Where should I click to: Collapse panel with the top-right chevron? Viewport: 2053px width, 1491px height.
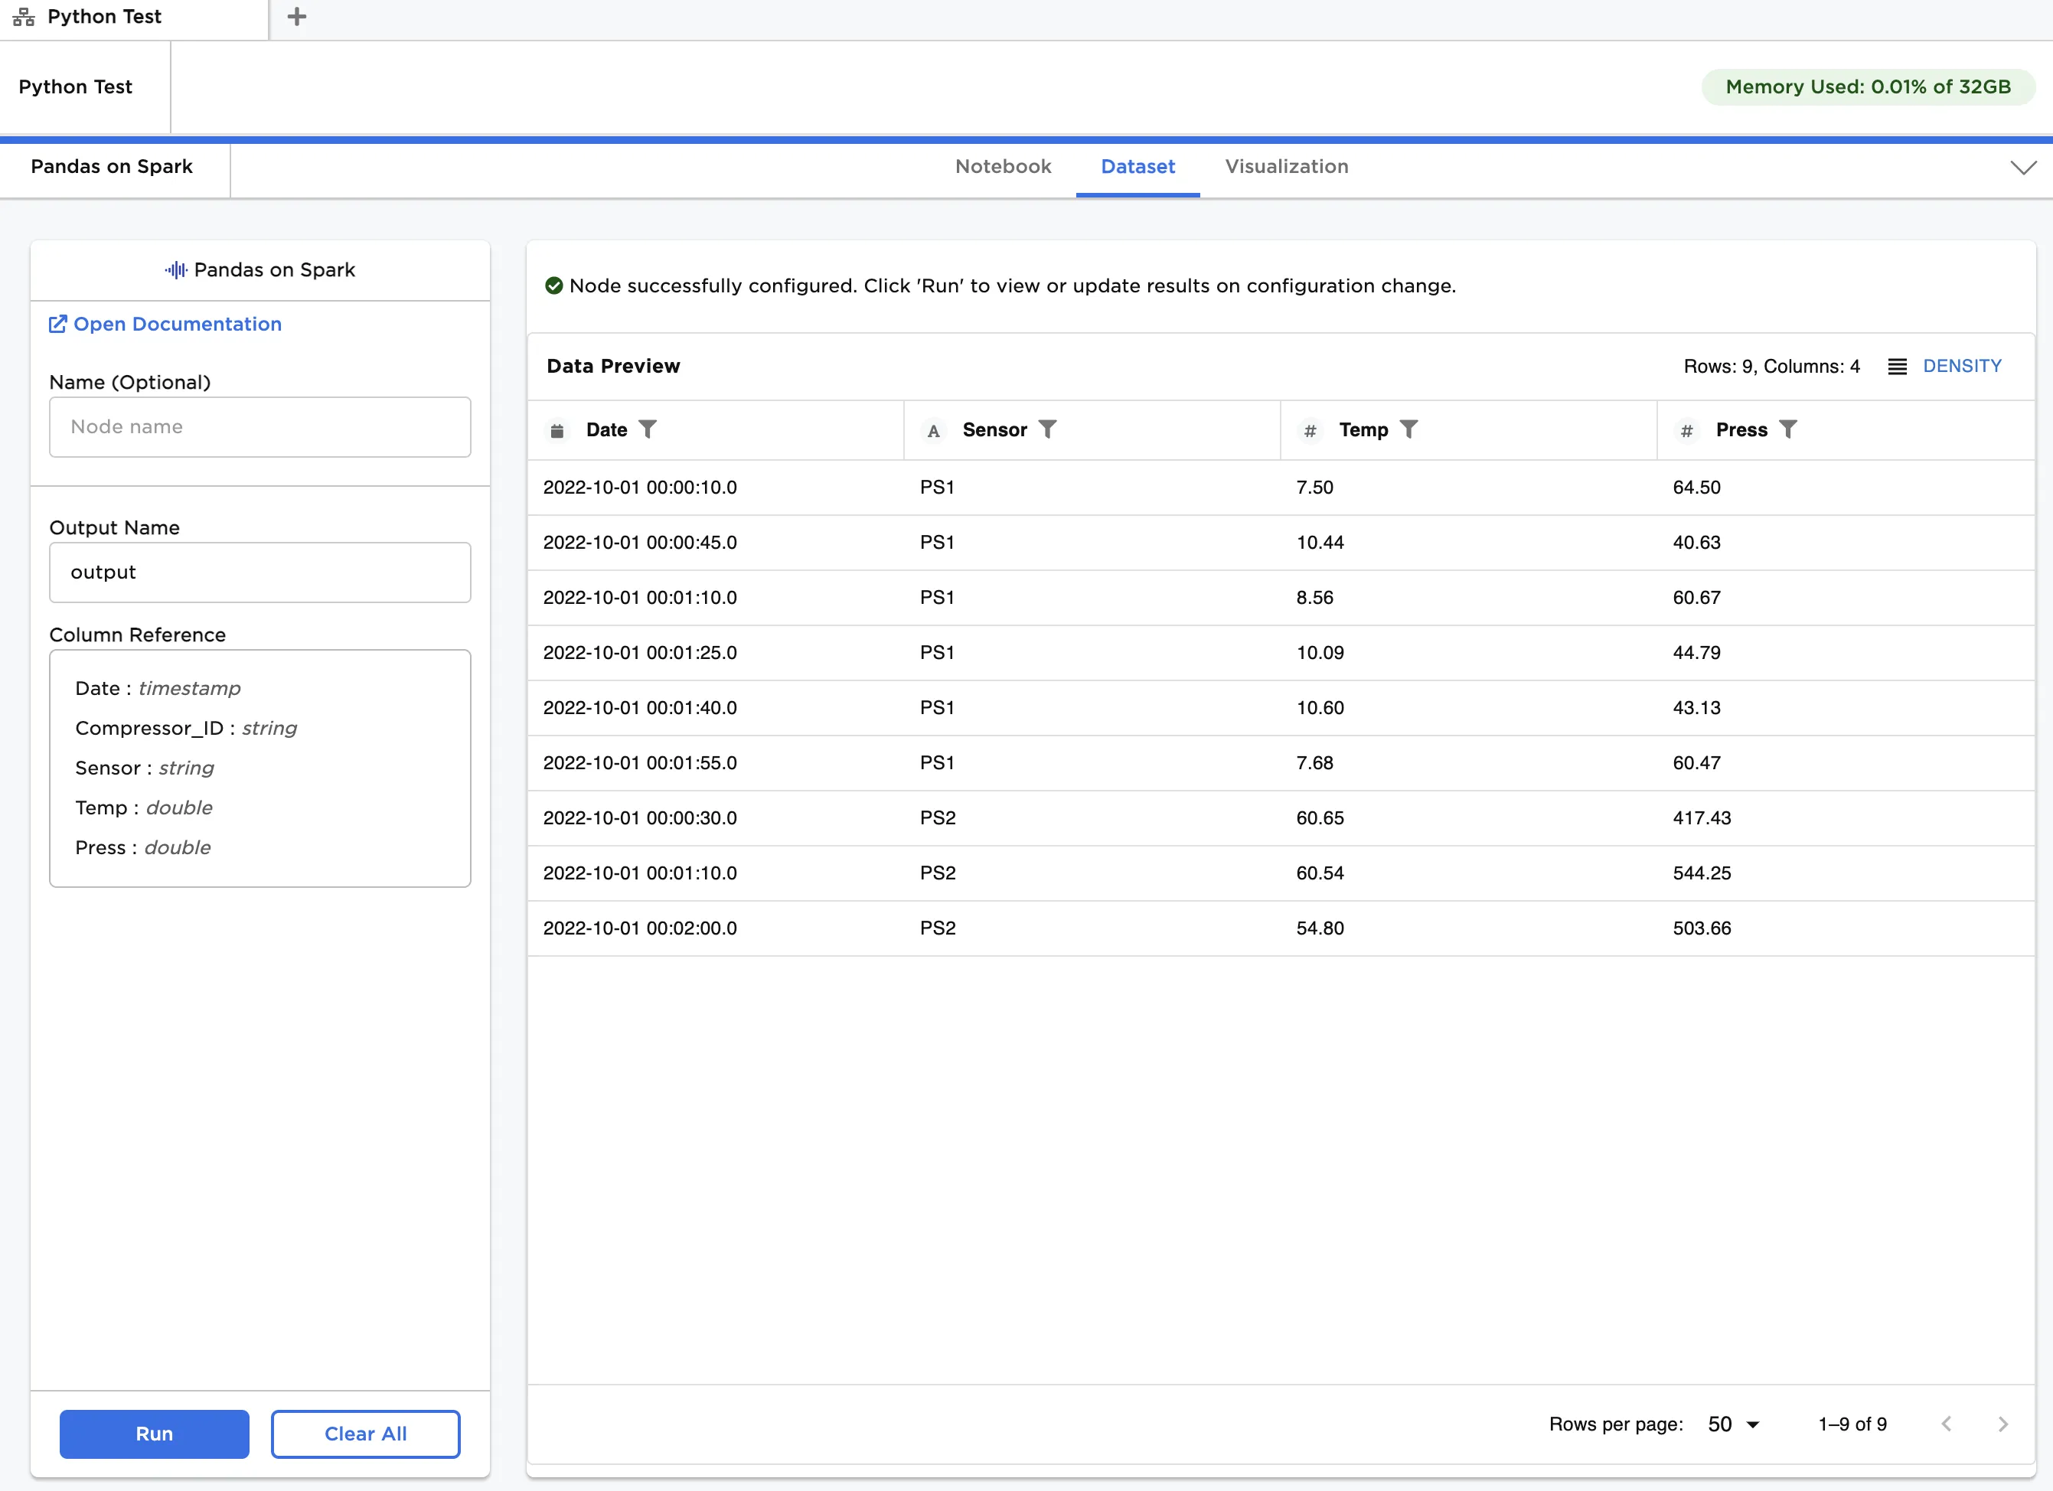[2023, 168]
